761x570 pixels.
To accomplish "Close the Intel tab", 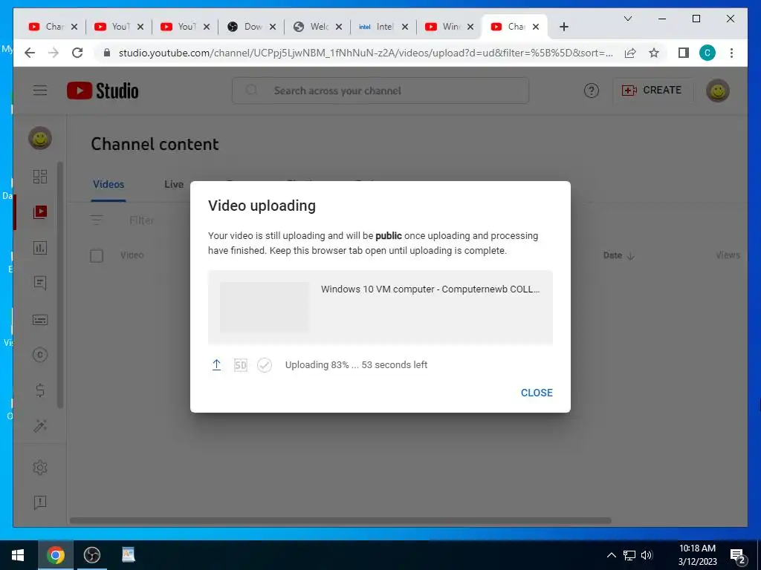I will (x=405, y=27).
